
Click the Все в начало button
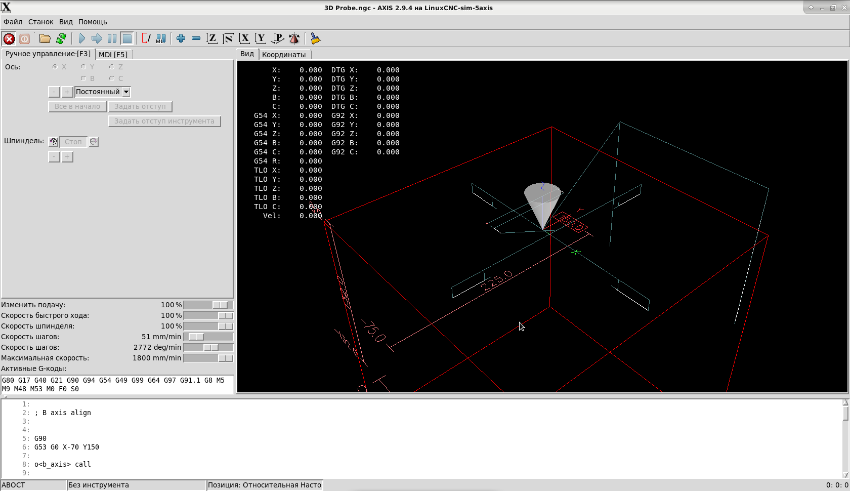point(77,106)
